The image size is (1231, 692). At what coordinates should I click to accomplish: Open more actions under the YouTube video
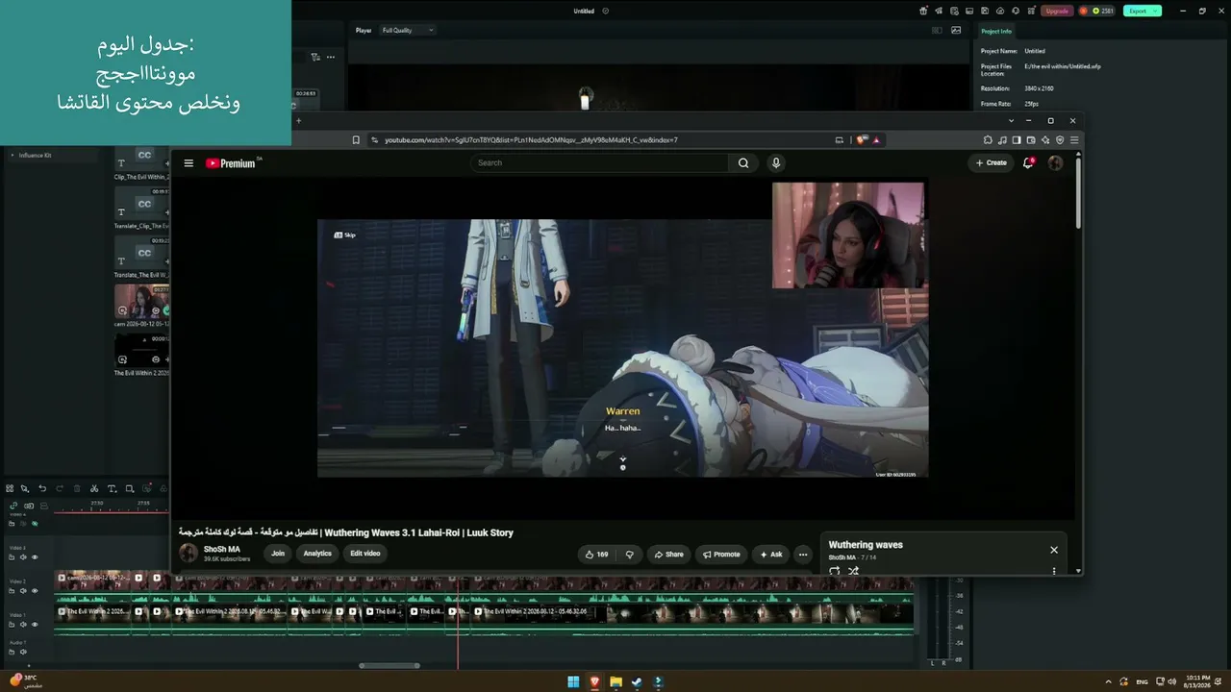803,555
